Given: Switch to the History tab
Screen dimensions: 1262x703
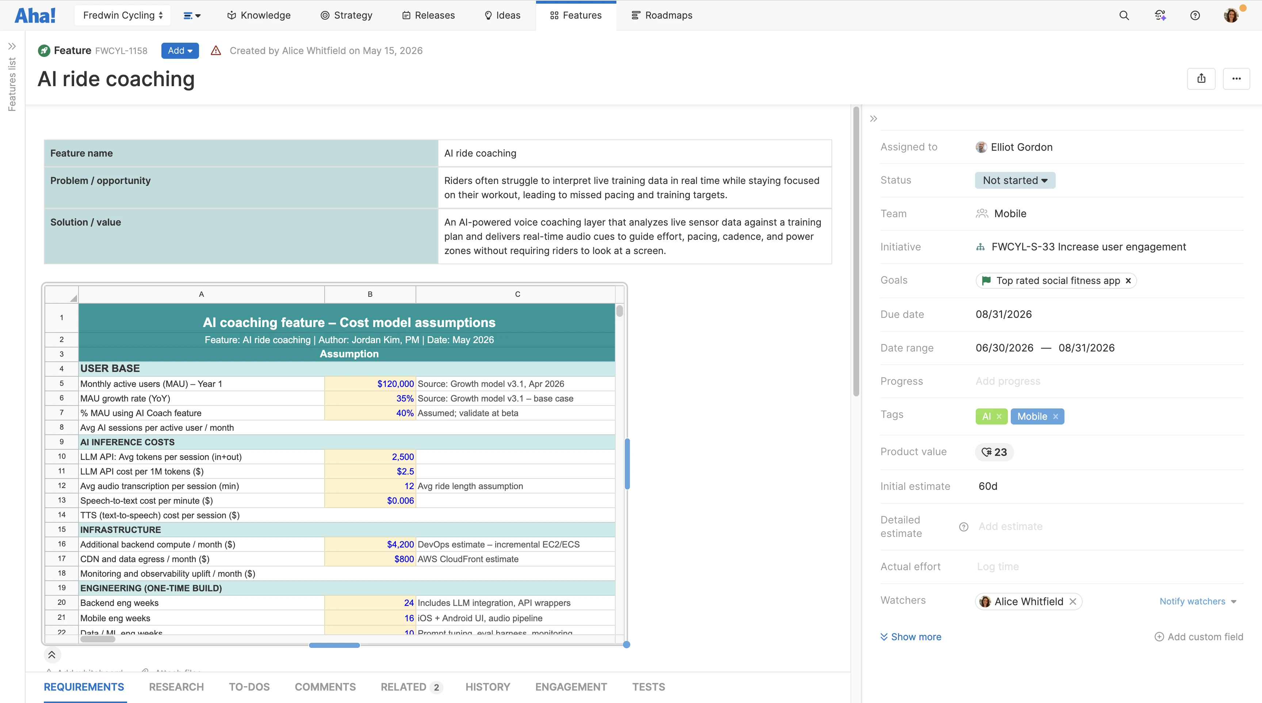Looking at the screenshot, I should point(488,687).
